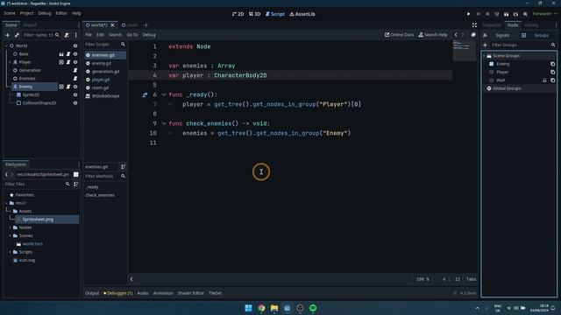The image size is (561, 315).
Task: Go to previous edited script
Action: pyautogui.click(x=456, y=35)
